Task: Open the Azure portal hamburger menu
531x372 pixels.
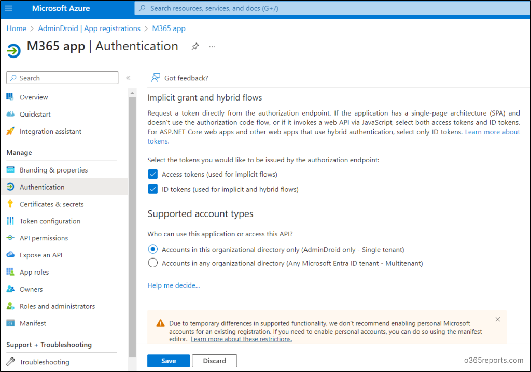Action: point(8,8)
